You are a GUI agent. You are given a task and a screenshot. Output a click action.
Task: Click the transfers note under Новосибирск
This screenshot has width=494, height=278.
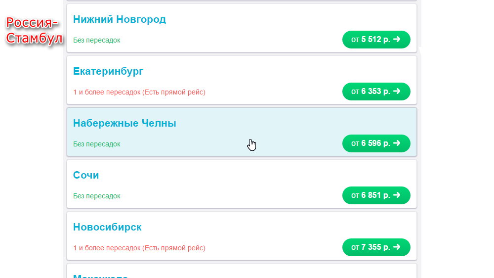(x=139, y=248)
